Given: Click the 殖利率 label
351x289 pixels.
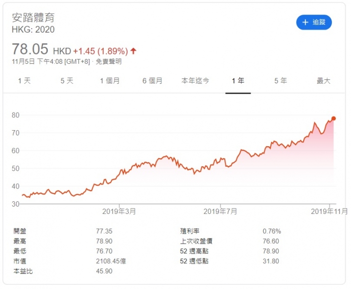Looking at the screenshot, I should pyautogui.click(x=190, y=231).
